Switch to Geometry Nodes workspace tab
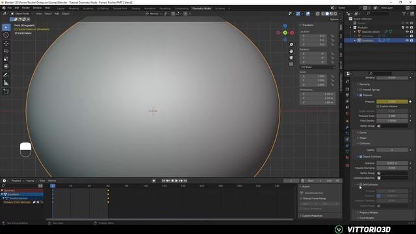The image size is (416, 234). point(201,8)
